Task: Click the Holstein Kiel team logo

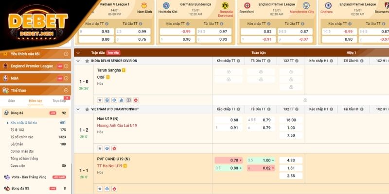Action: point(166,5)
